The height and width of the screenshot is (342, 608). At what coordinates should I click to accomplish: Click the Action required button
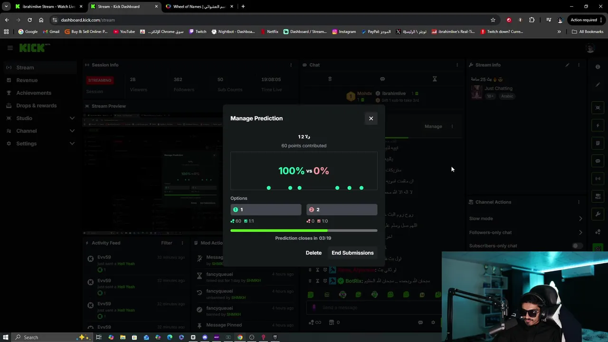pyautogui.click(x=586, y=20)
